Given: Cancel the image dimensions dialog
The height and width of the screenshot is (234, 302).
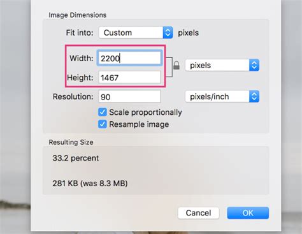Looking at the screenshot, I should (x=198, y=213).
